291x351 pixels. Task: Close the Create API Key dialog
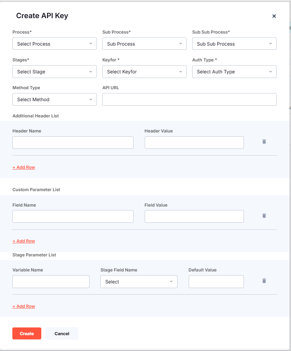click(274, 16)
